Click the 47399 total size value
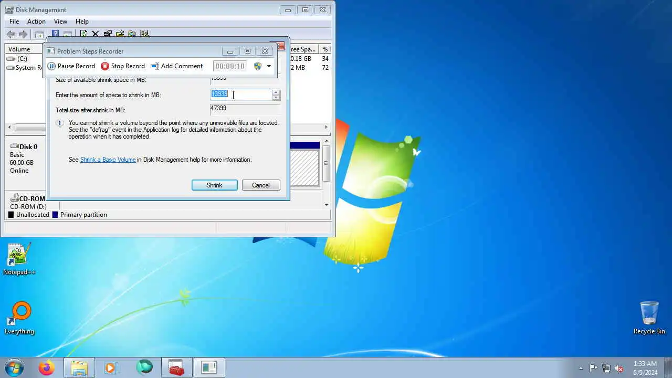The width and height of the screenshot is (672, 378). (218, 108)
